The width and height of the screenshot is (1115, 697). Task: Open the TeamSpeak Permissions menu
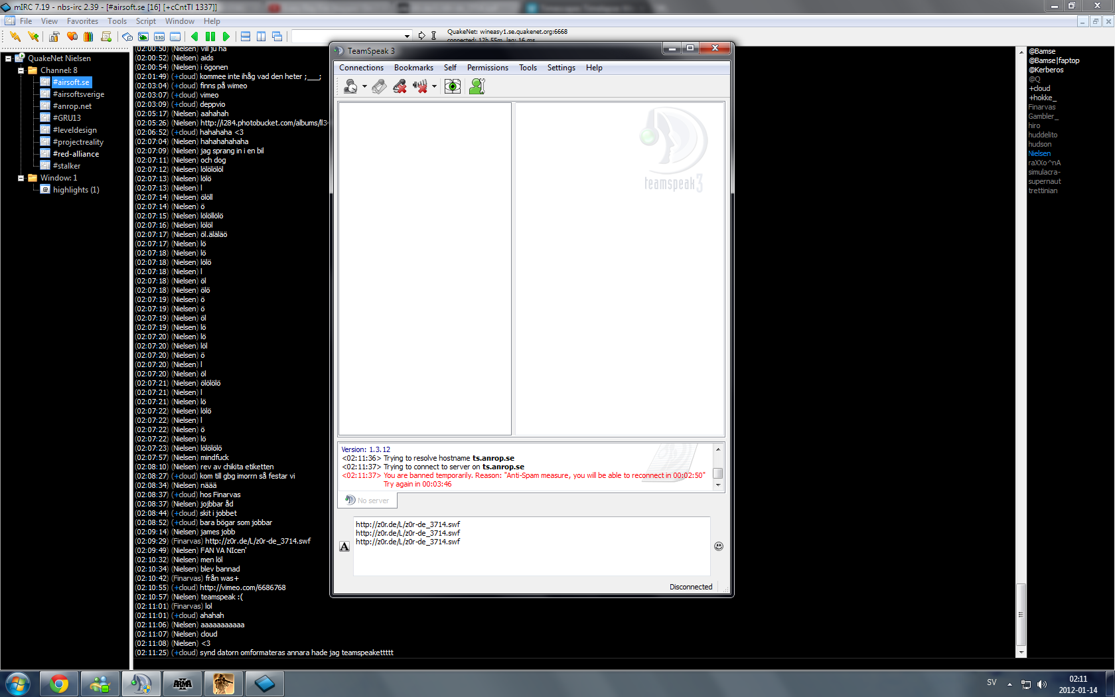(x=487, y=68)
